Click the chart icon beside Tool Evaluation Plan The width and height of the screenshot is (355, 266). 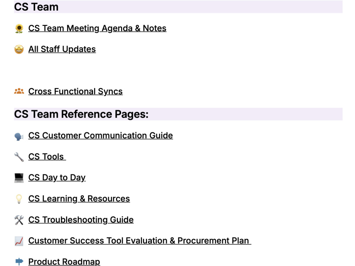pyautogui.click(x=19, y=241)
